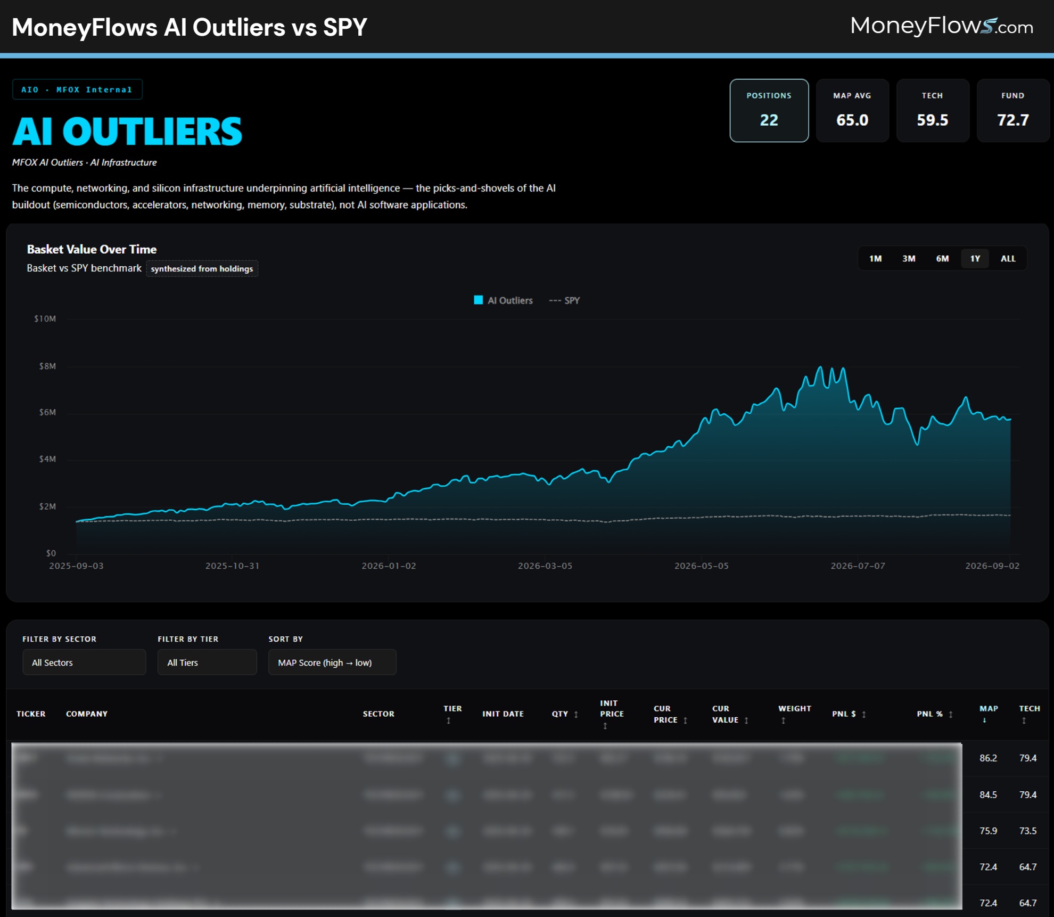
Task: Sort by CUR VALUE arrow icon
Action: [746, 720]
